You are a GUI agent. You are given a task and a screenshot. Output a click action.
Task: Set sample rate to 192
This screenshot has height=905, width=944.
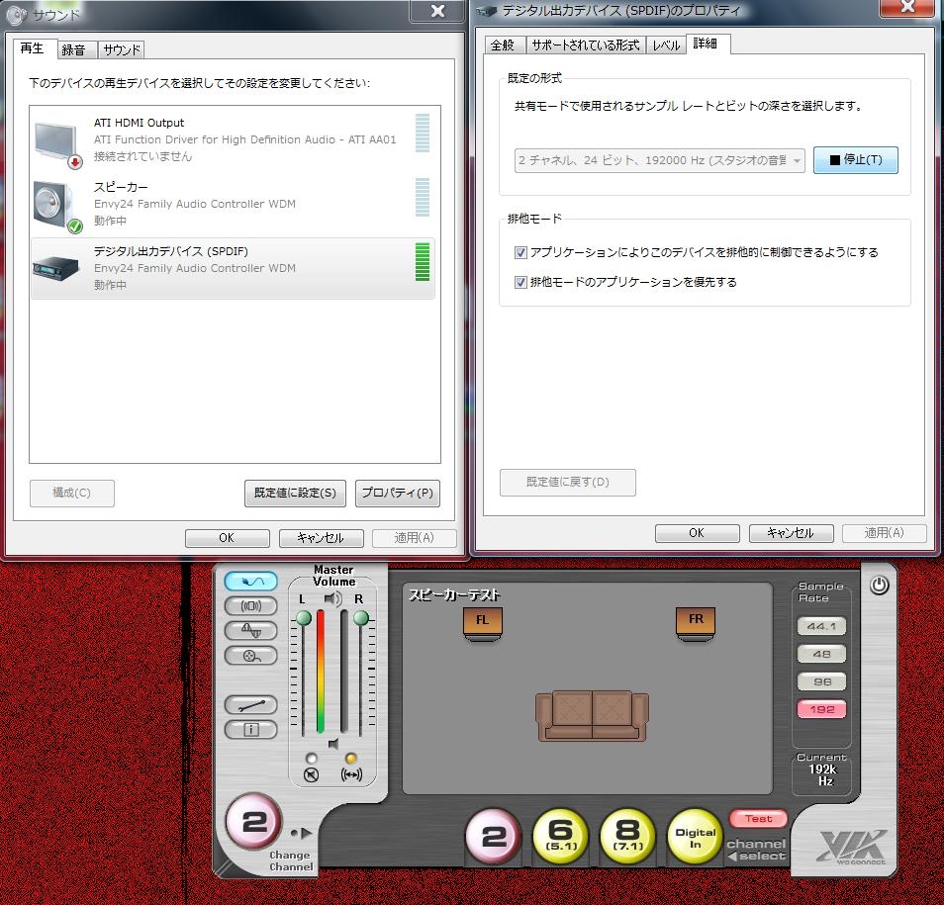821,709
